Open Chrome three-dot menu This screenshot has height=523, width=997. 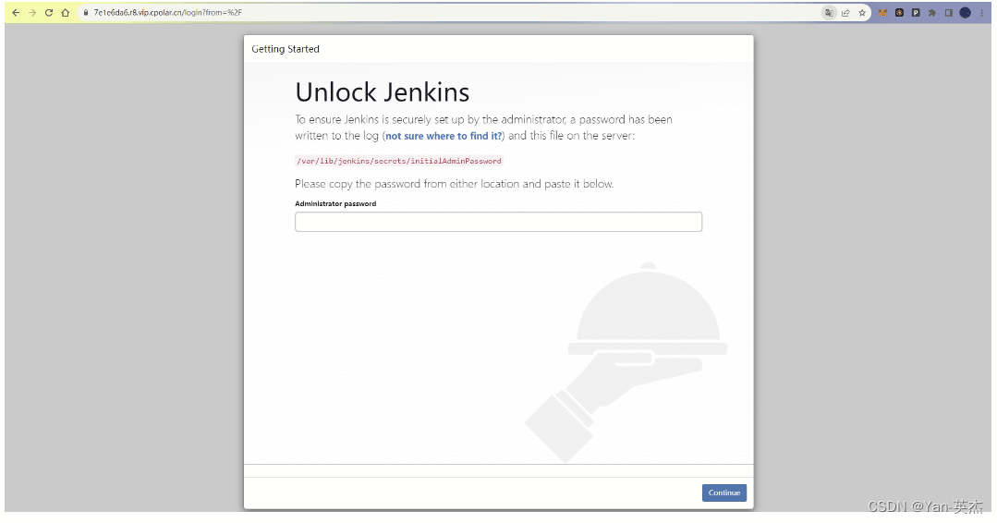pyautogui.click(x=982, y=13)
